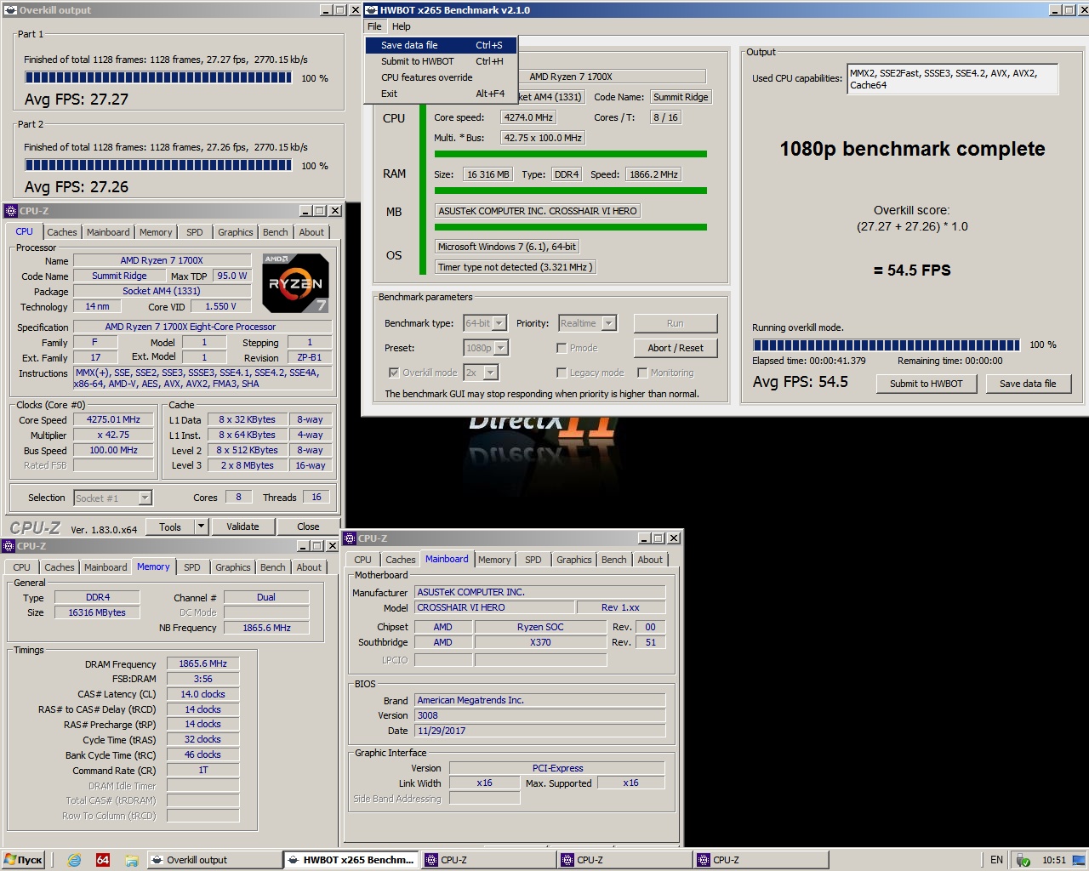1089x871 pixels.
Task: Click the Southbridge X370 field
Action: tap(540, 642)
